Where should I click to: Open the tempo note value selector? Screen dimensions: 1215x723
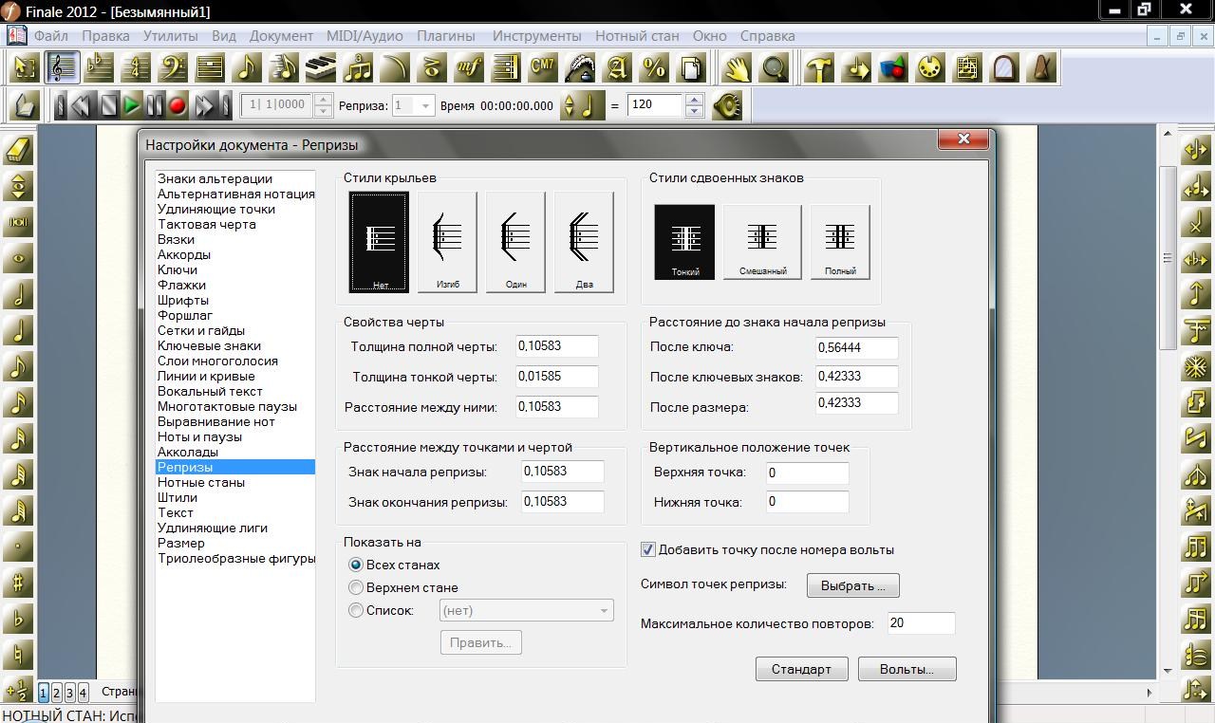(582, 104)
